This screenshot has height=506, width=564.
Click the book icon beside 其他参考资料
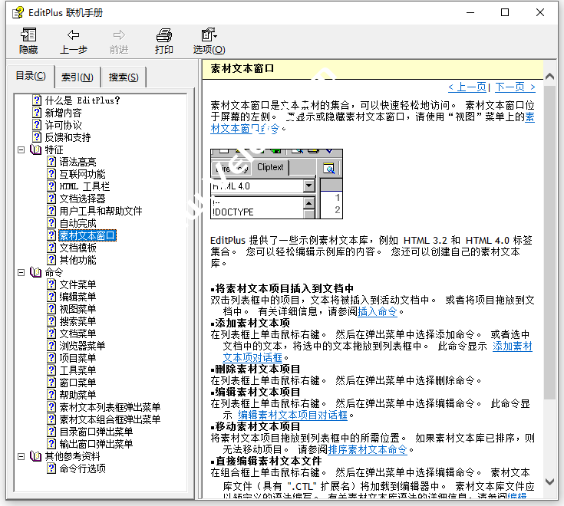tap(36, 456)
